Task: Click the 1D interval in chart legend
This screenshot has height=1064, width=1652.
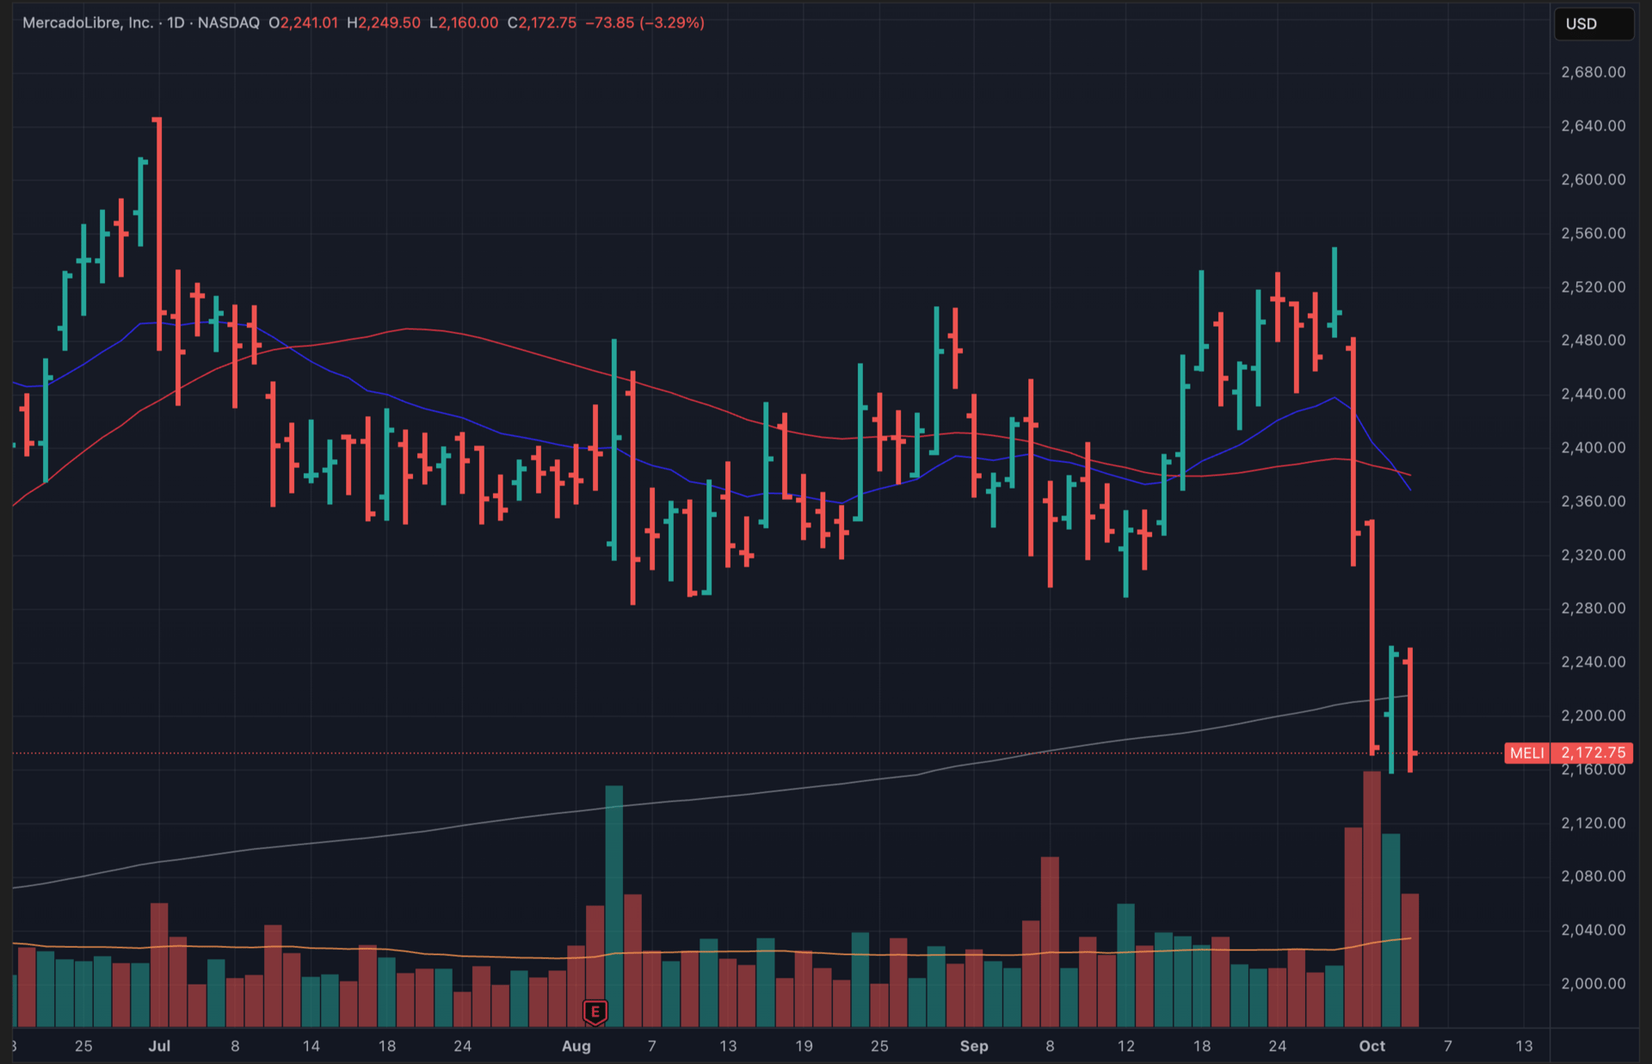Action: tap(176, 22)
